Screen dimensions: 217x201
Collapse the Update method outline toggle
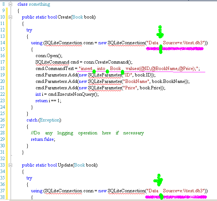pos(10,165)
